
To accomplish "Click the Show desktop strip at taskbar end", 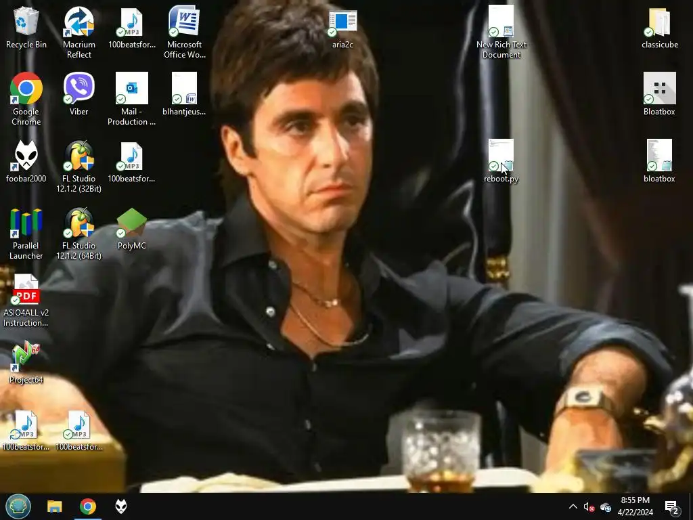I will click(x=691, y=506).
